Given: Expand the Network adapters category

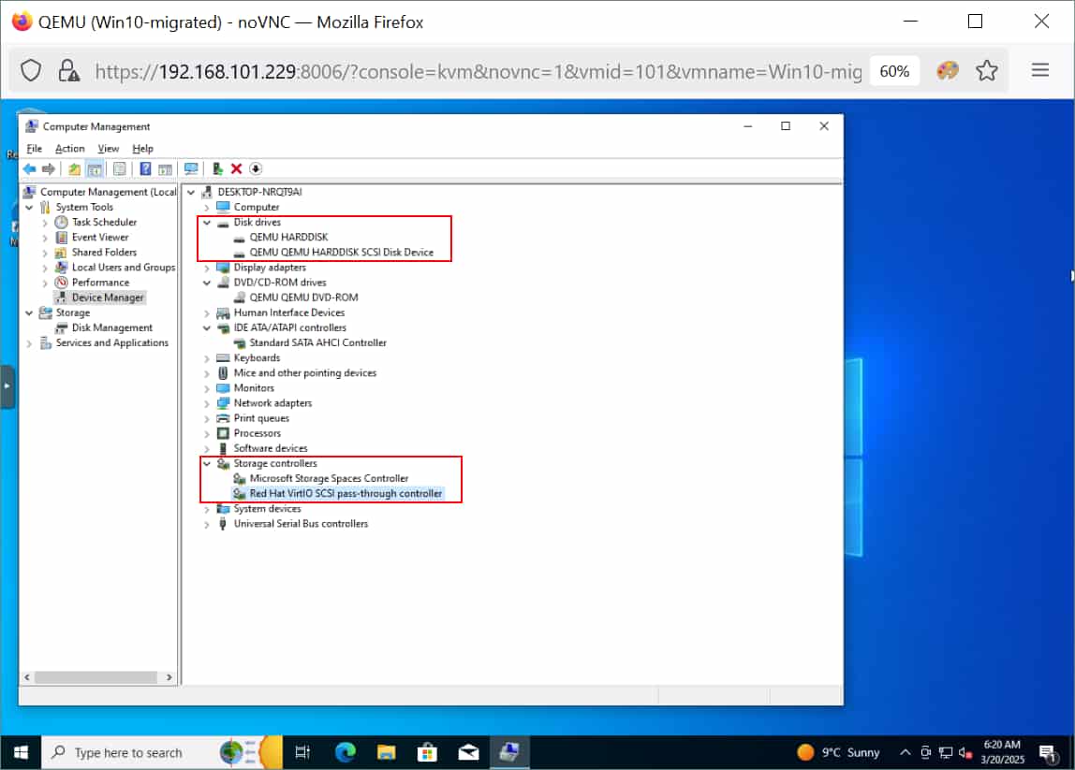Looking at the screenshot, I should [x=206, y=403].
